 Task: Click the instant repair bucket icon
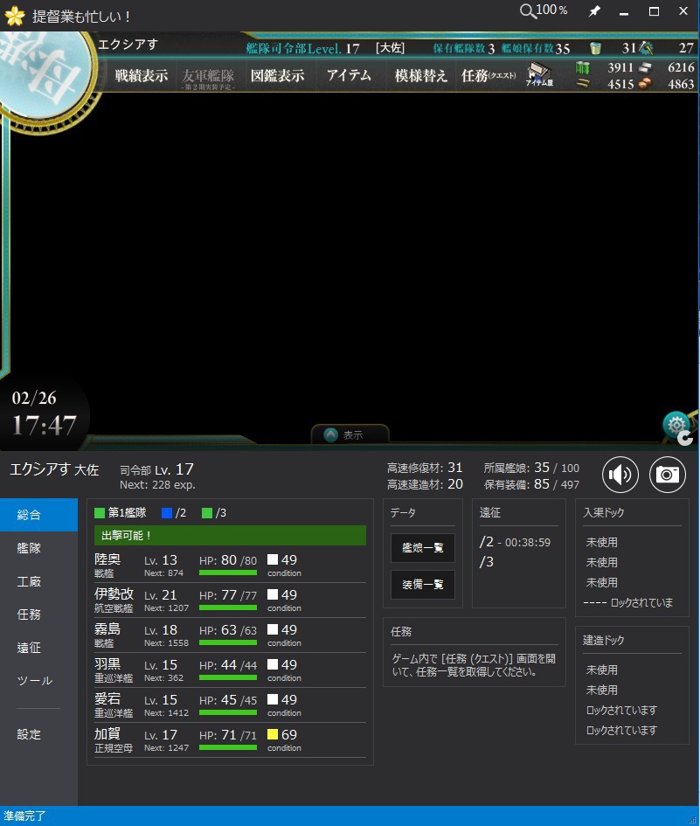[595, 48]
